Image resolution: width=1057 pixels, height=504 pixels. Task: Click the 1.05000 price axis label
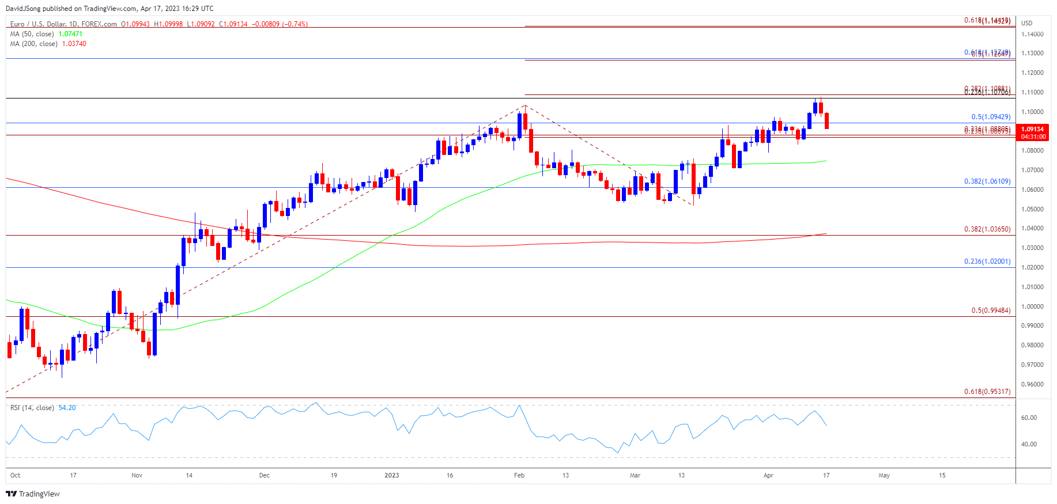pyautogui.click(x=1032, y=209)
